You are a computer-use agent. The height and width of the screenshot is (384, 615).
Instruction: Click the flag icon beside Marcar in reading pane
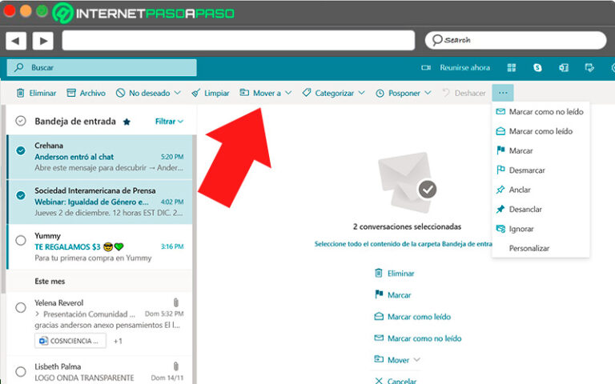[x=379, y=294]
